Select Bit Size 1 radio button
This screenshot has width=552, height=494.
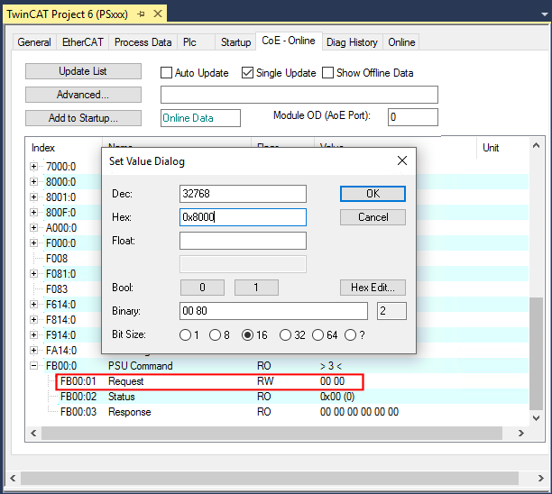185,335
